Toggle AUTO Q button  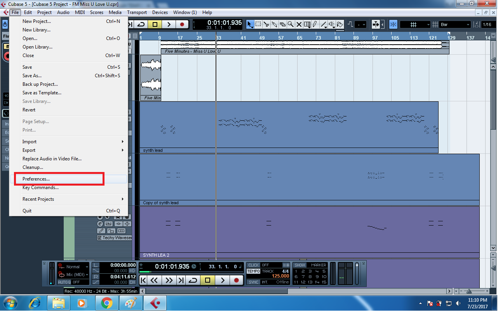point(64,282)
